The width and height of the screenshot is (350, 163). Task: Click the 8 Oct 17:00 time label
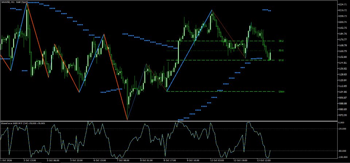click(x=170, y=160)
